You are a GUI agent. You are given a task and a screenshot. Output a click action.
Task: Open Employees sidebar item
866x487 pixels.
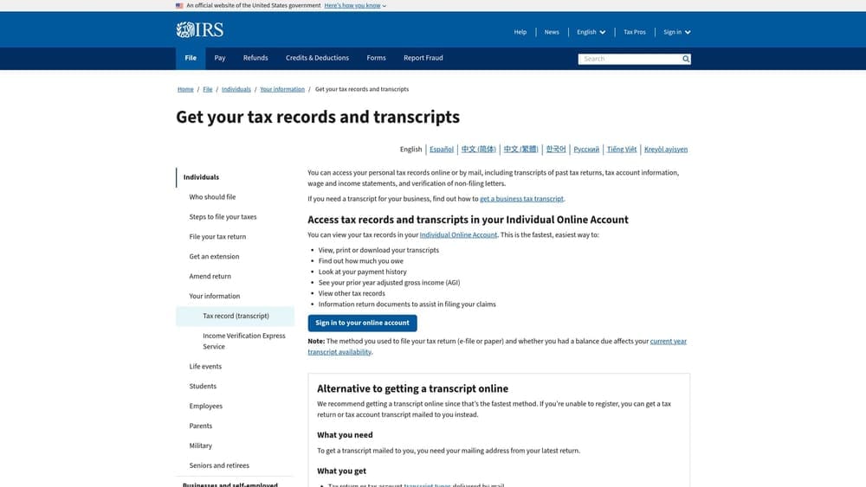pyautogui.click(x=205, y=407)
